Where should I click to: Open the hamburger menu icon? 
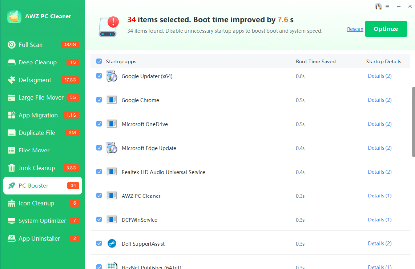click(388, 6)
